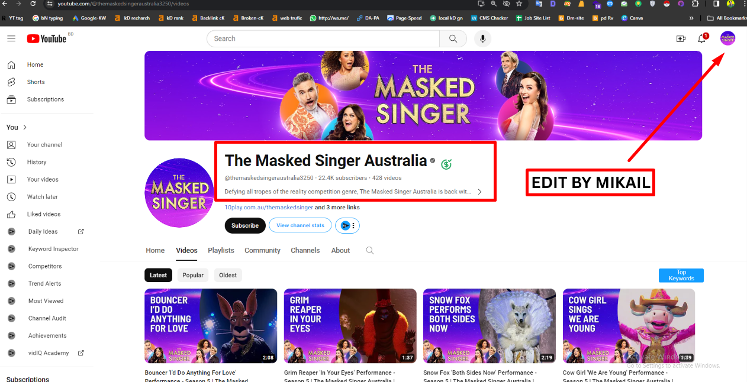The height and width of the screenshot is (382, 747).
Task: Click the Subscribe button
Action: pos(245,225)
